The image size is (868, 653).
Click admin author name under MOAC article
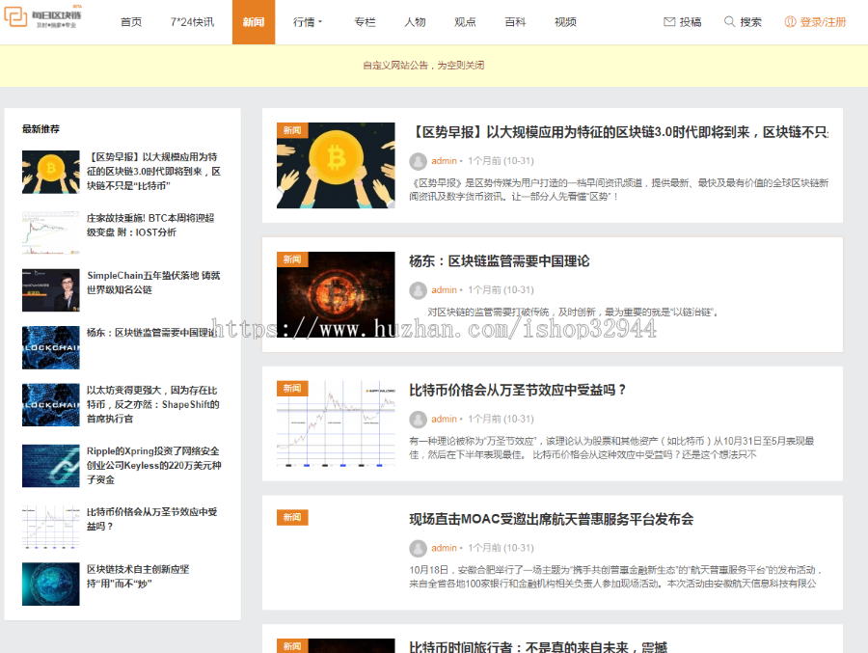[x=444, y=548]
